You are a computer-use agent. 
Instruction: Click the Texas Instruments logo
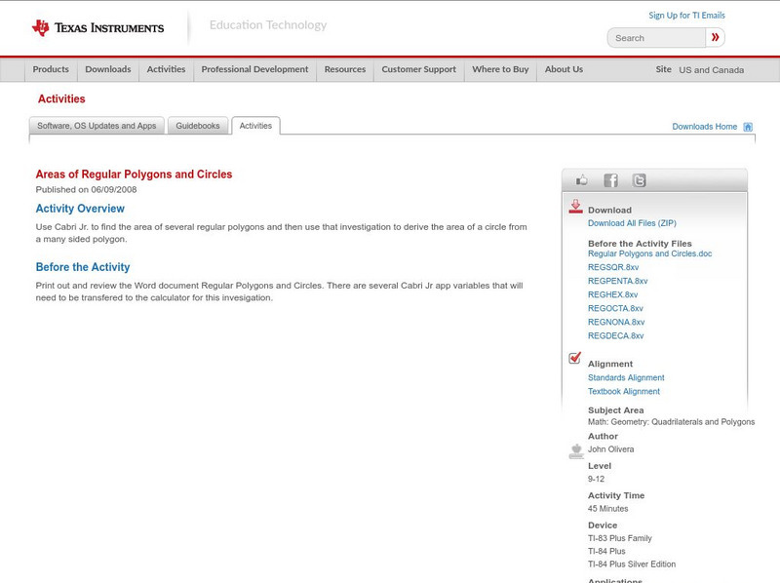(97, 28)
